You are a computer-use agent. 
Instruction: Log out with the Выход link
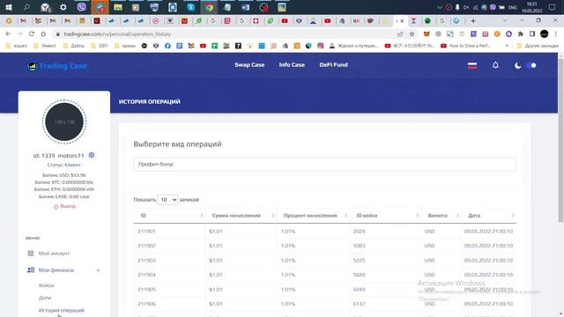click(x=64, y=206)
